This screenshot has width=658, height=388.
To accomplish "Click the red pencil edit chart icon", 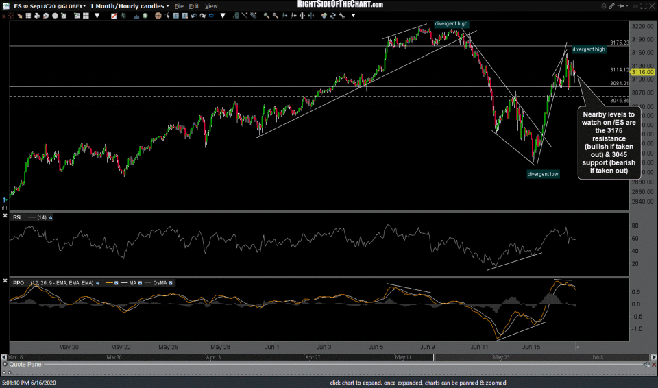I will [x=114, y=16].
